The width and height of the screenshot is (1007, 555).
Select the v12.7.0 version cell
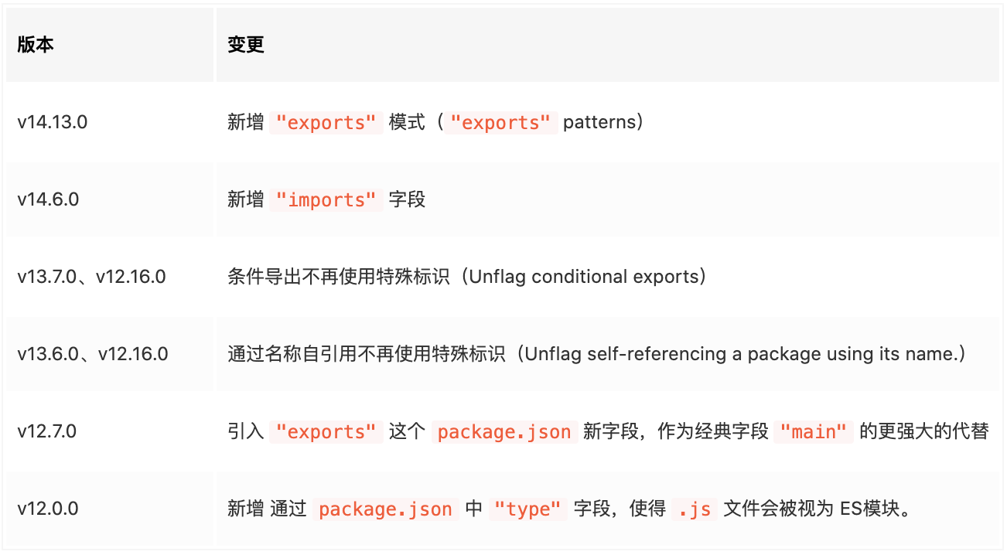point(47,431)
